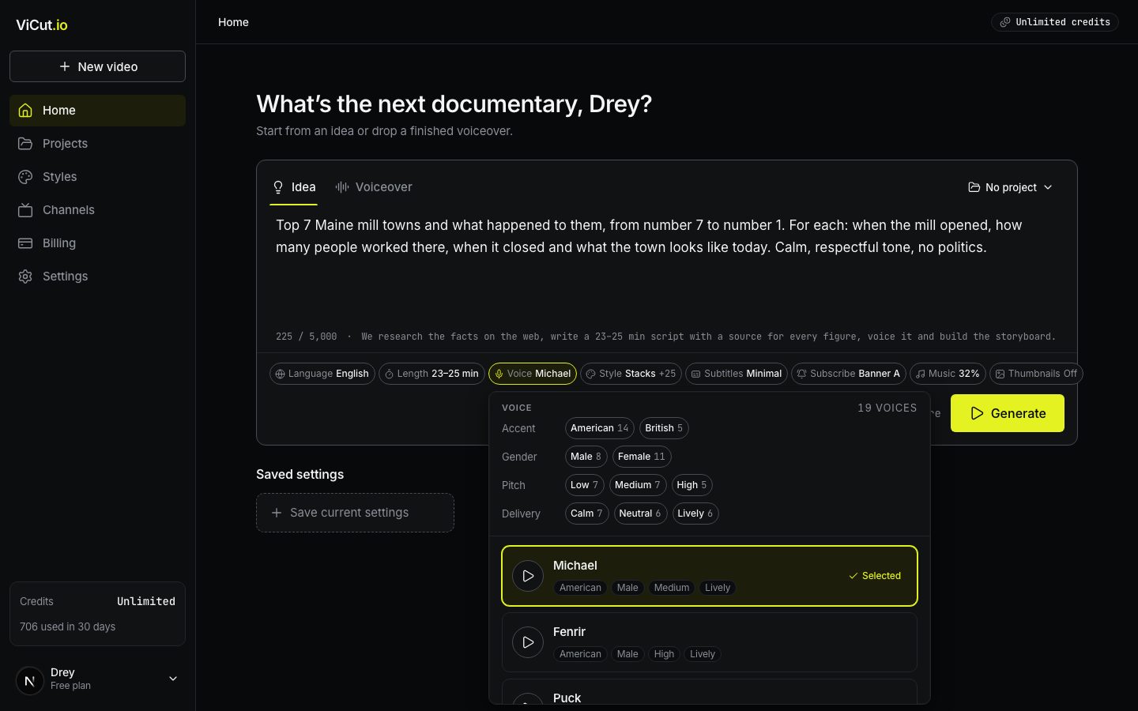Expand the No project dropdown

click(x=1010, y=187)
